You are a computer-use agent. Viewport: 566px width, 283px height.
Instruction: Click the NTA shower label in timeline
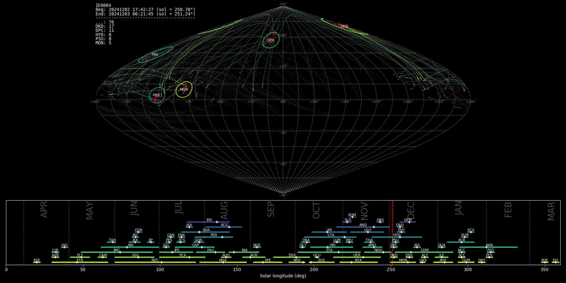(x=358, y=260)
